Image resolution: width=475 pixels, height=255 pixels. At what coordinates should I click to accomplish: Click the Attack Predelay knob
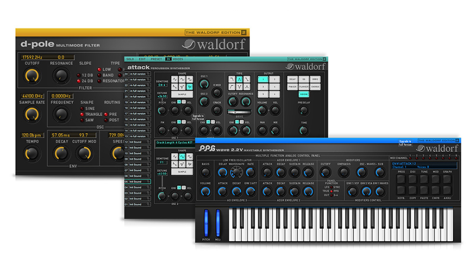click(x=303, y=110)
